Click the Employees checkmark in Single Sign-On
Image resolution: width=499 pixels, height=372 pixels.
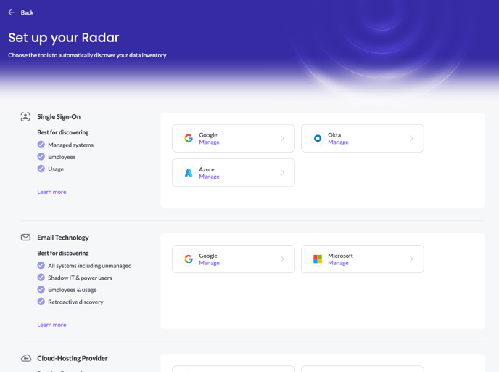(41, 156)
